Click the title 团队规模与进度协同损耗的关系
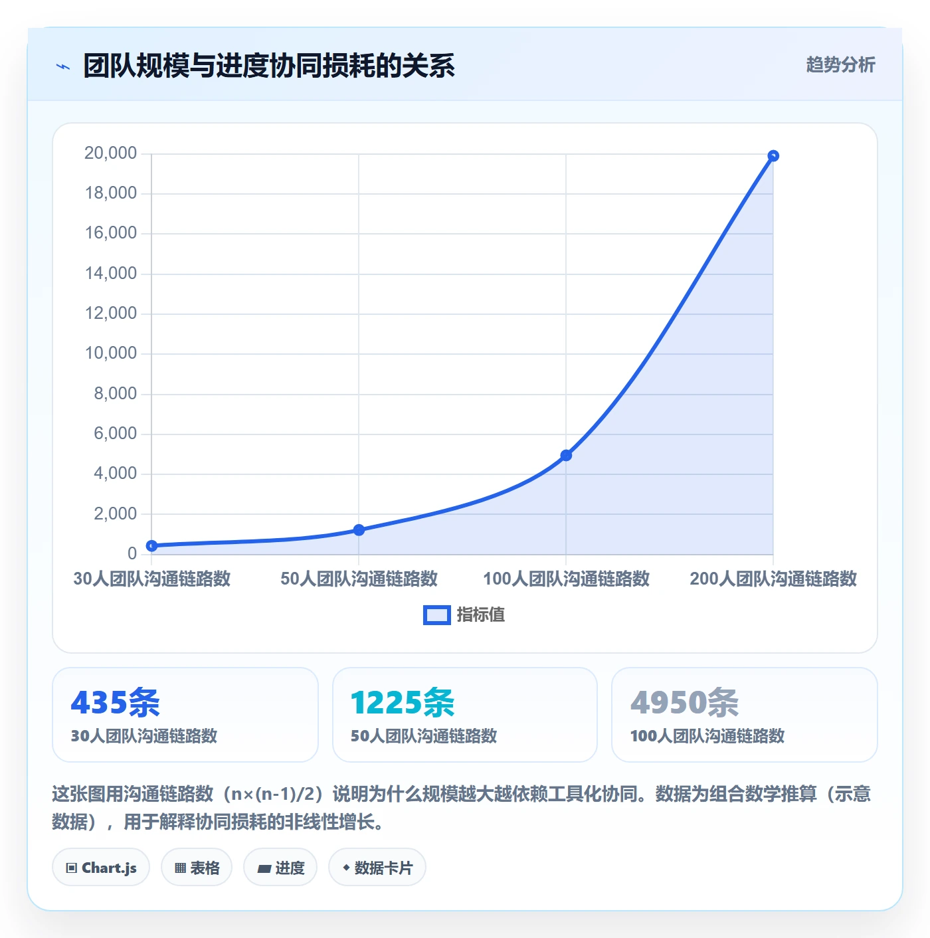 [268, 66]
